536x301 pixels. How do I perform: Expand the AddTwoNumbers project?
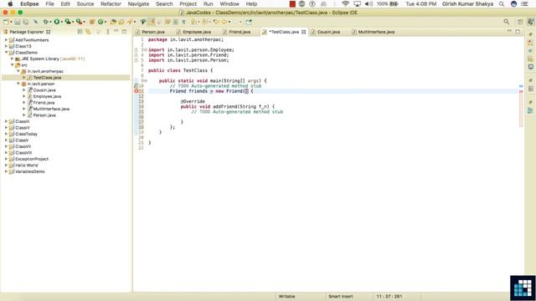(x=6, y=40)
